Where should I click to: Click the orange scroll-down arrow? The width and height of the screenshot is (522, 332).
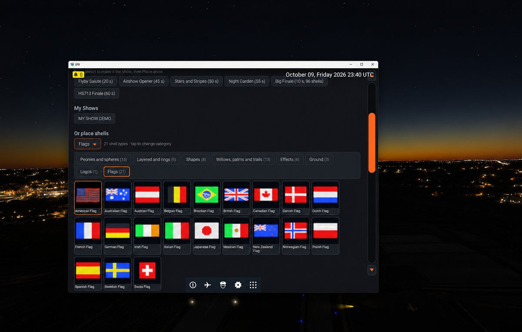tap(371, 270)
